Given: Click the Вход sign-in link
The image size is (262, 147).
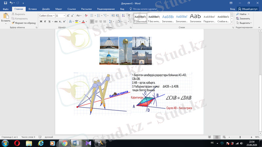Looking at the screenshot, I should coord(232,9).
